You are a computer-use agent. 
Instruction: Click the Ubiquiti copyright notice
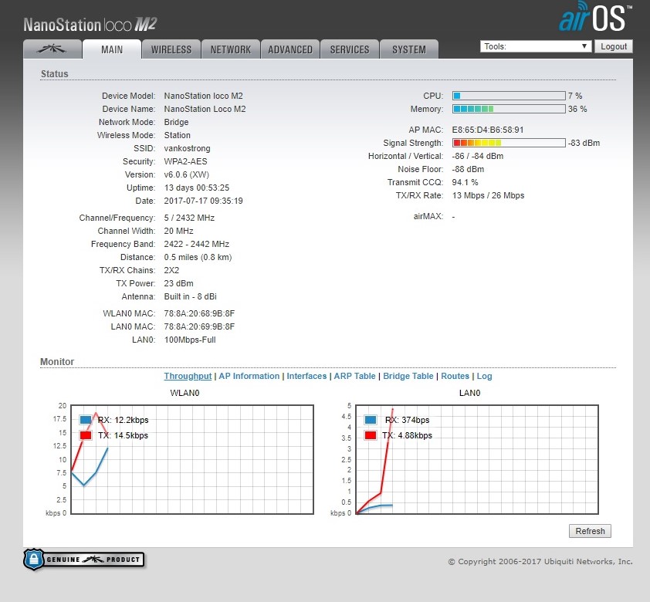point(540,562)
